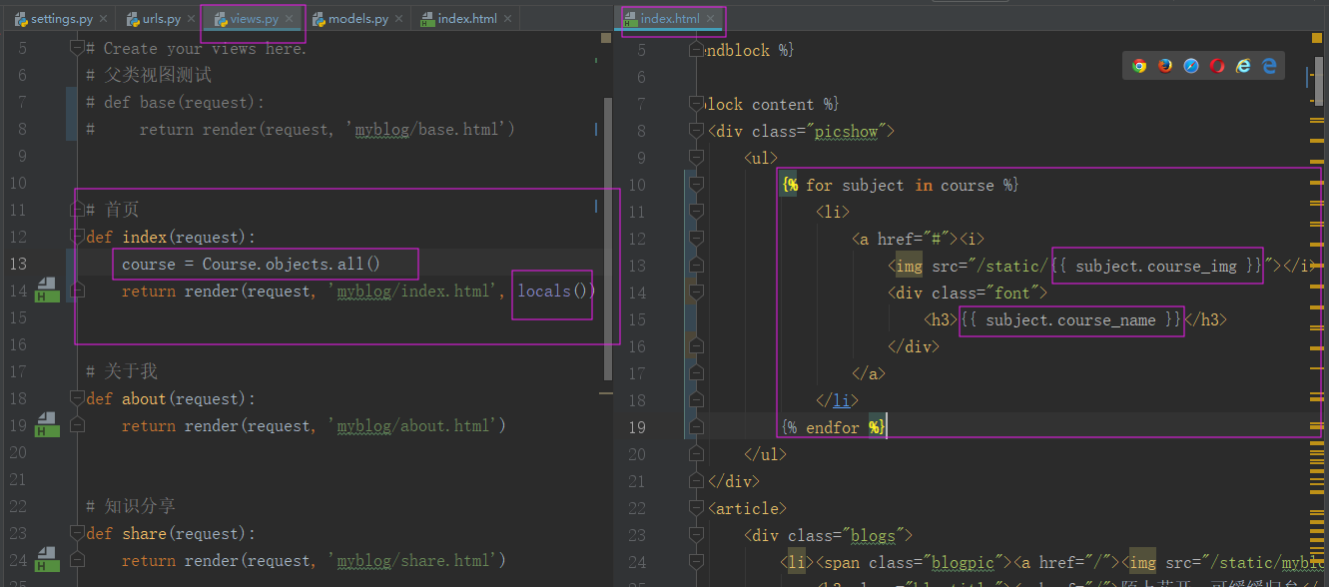Open preview in Edge browser
Viewport: 1329px width, 587px height.
(1269, 66)
